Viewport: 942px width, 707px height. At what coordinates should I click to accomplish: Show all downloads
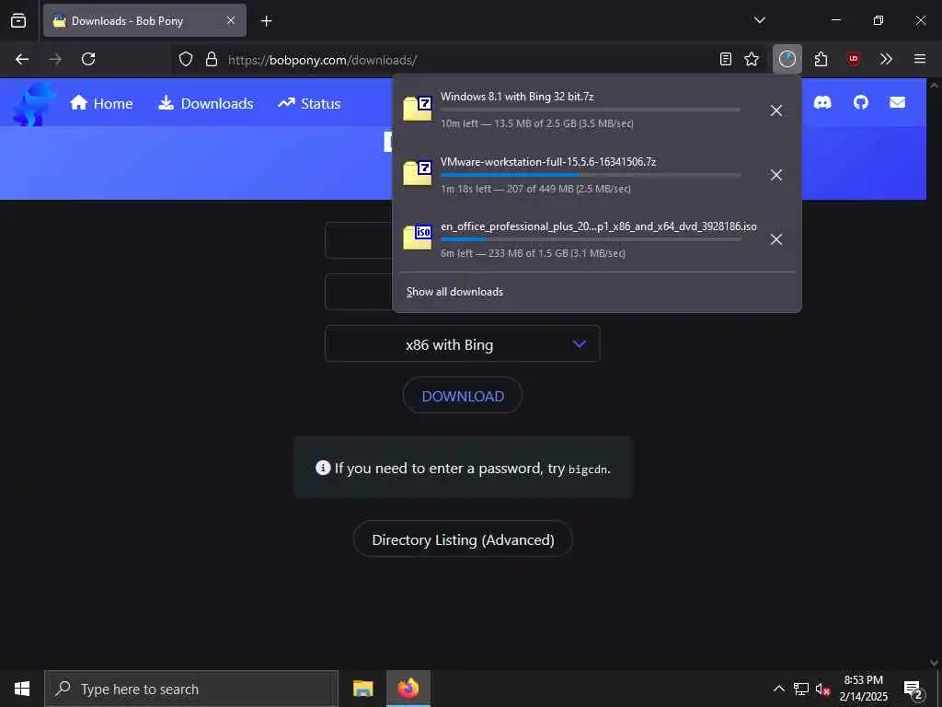click(x=454, y=292)
